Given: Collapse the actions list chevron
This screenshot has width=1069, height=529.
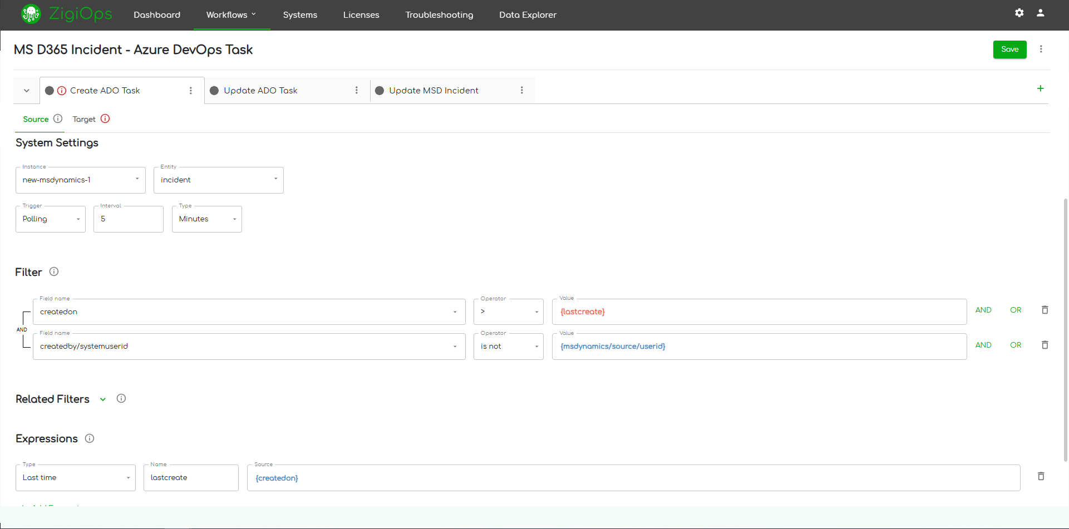Looking at the screenshot, I should [26, 91].
